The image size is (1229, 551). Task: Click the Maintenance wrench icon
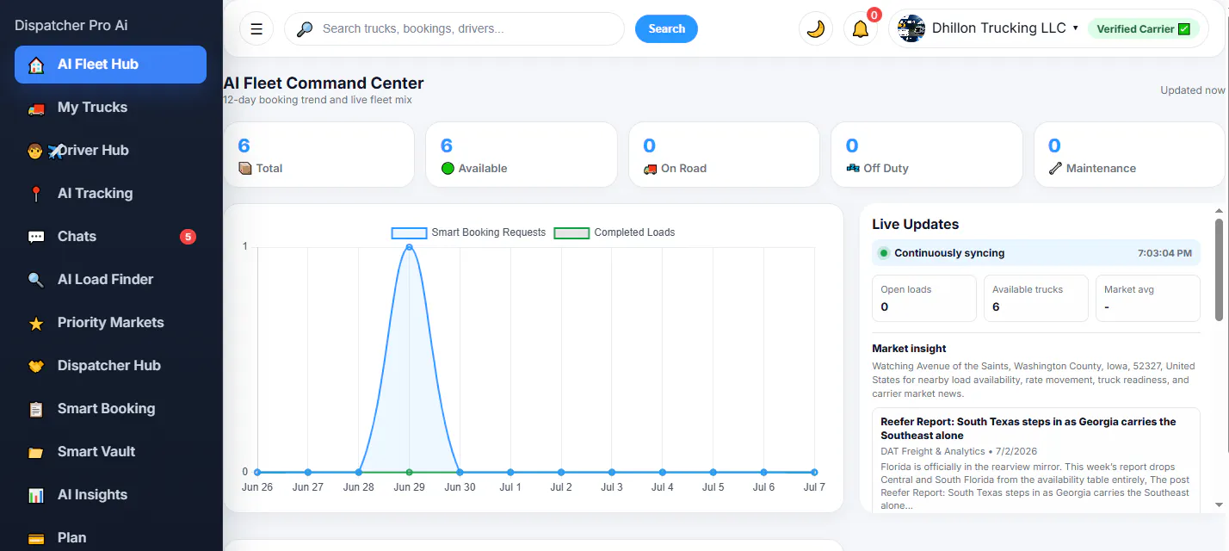point(1056,168)
